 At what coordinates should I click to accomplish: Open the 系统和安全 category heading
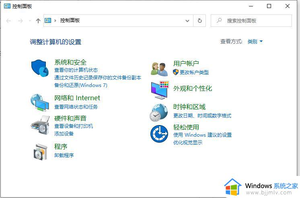[x=70, y=63]
